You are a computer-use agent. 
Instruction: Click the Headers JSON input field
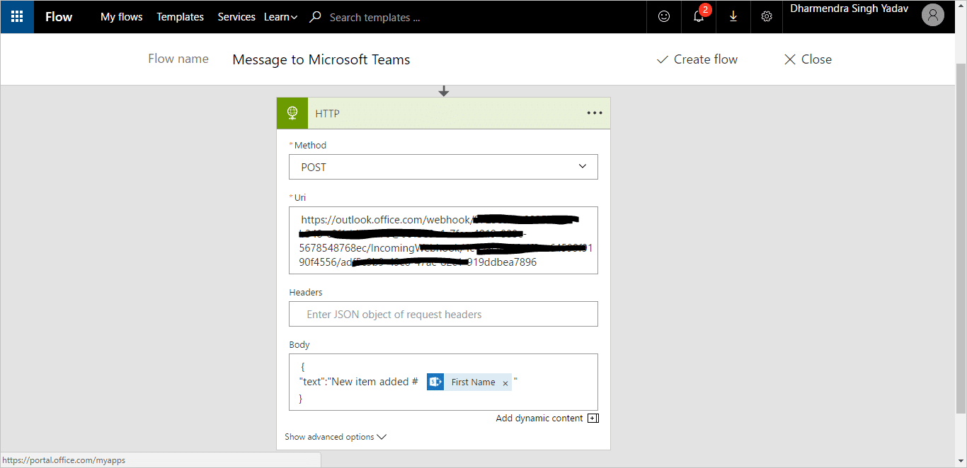(443, 314)
